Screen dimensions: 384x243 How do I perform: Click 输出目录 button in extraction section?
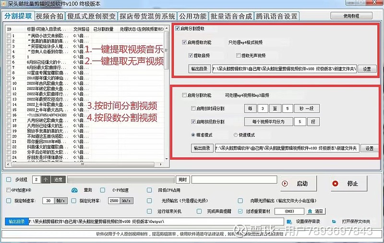(x=199, y=69)
